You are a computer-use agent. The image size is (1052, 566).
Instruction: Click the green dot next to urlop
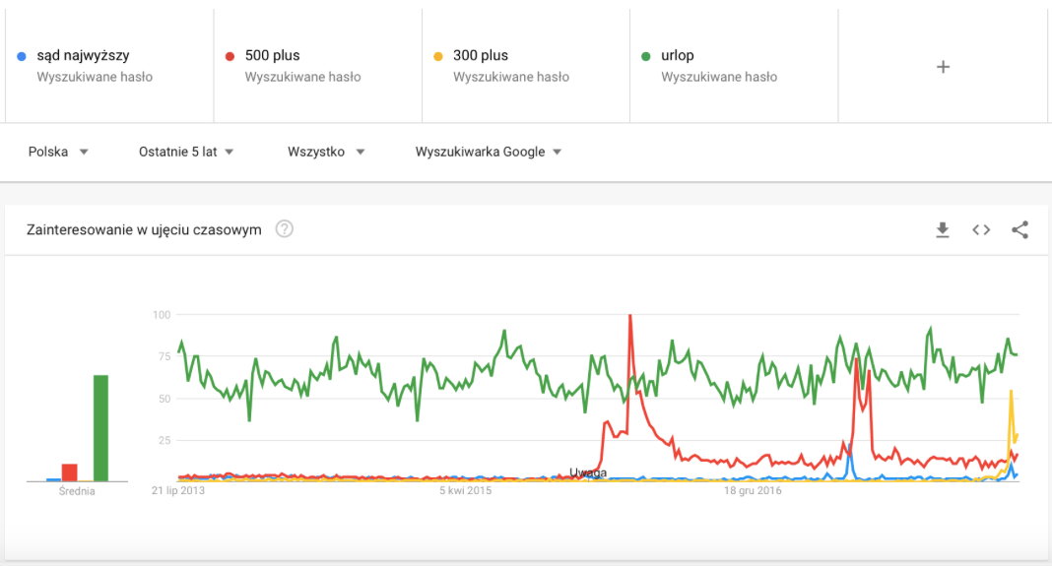(x=646, y=56)
